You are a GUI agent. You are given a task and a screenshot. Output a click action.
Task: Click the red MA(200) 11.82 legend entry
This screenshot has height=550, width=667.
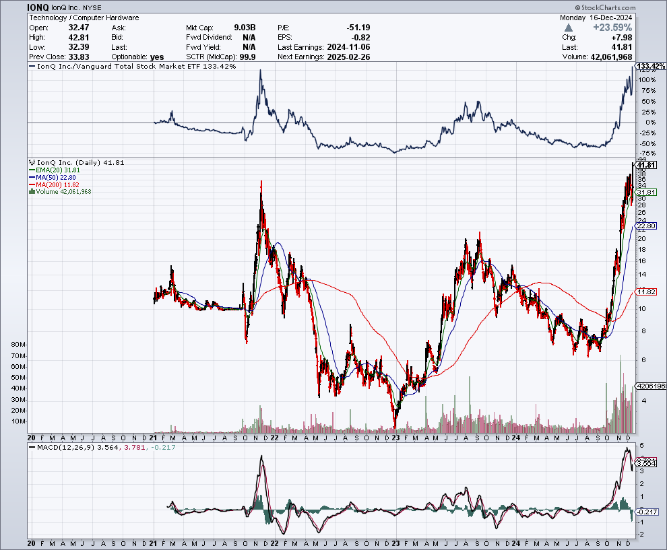click(x=54, y=185)
